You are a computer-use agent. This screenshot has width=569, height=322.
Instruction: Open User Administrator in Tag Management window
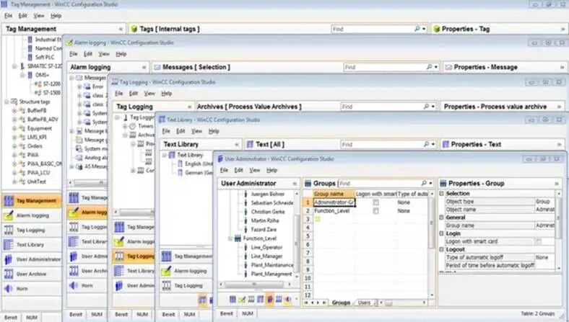[x=32, y=259]
